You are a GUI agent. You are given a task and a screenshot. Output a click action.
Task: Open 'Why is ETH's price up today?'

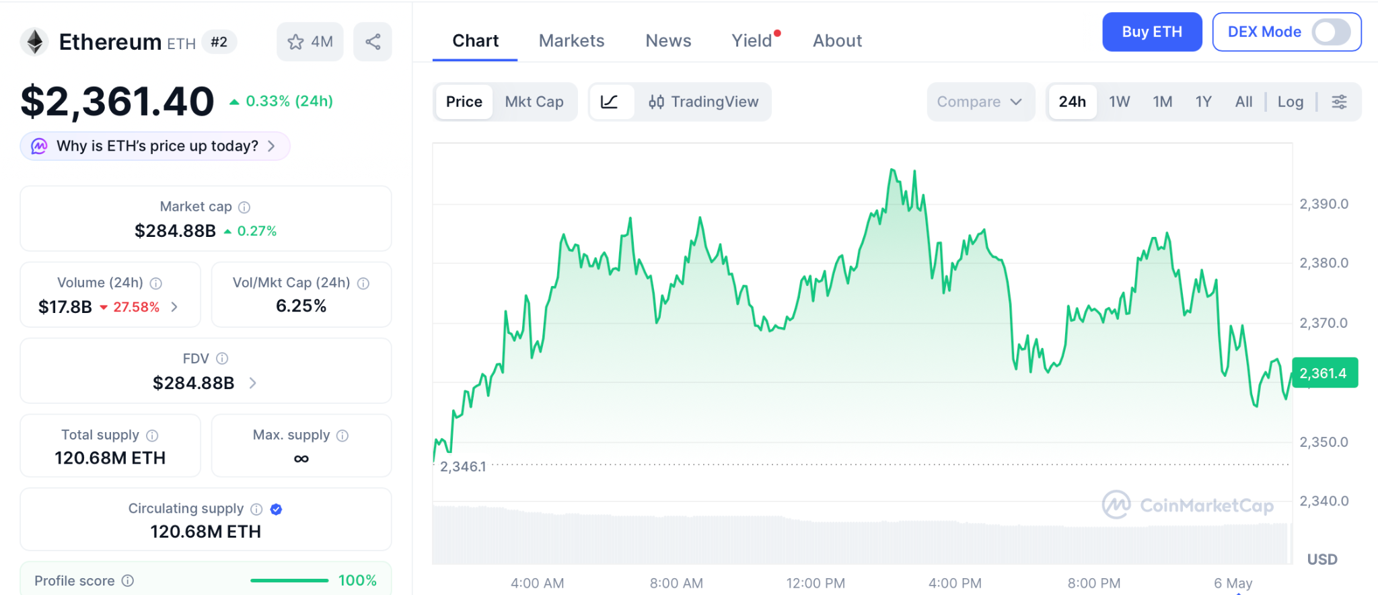click(155, 146)
